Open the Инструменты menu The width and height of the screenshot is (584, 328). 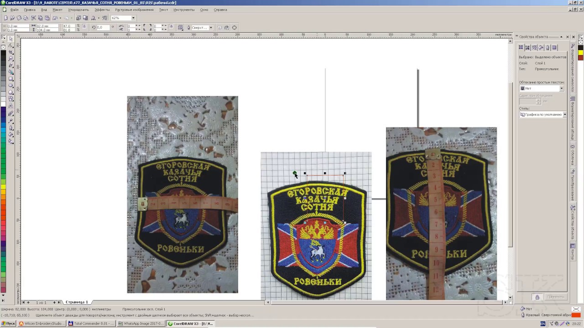pyautogui.click(x=184, y=10)
